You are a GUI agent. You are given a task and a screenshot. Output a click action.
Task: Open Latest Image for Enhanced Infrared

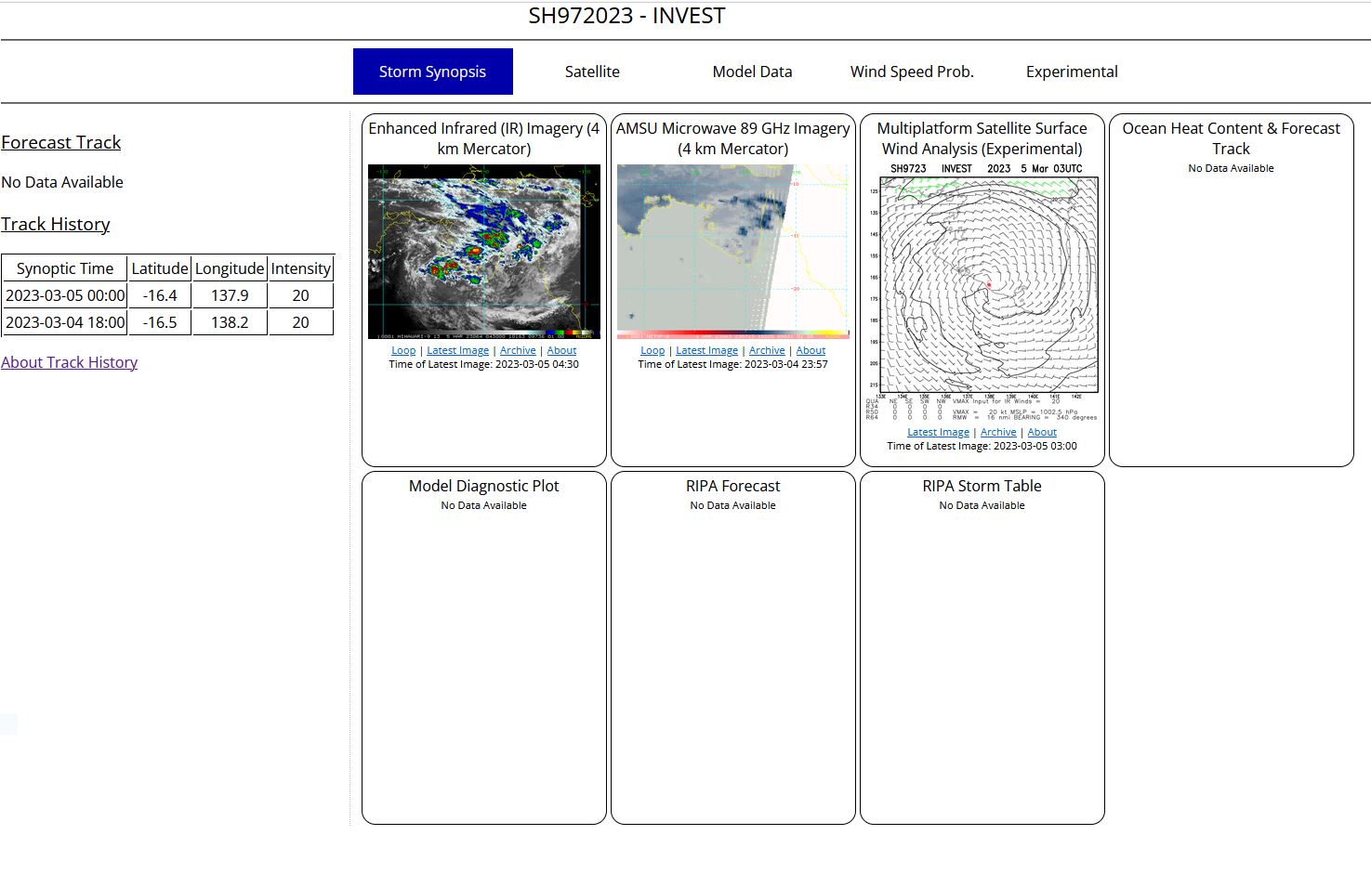tap(457, 350)
